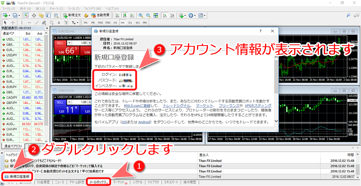
Task: Click 新規注文 new order button
Action: [72, 15]
